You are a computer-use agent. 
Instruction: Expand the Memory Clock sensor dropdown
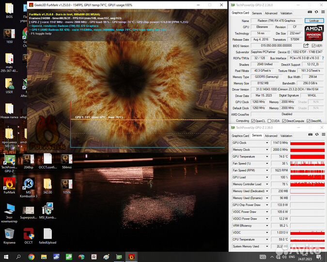click(x=267, y=149)
